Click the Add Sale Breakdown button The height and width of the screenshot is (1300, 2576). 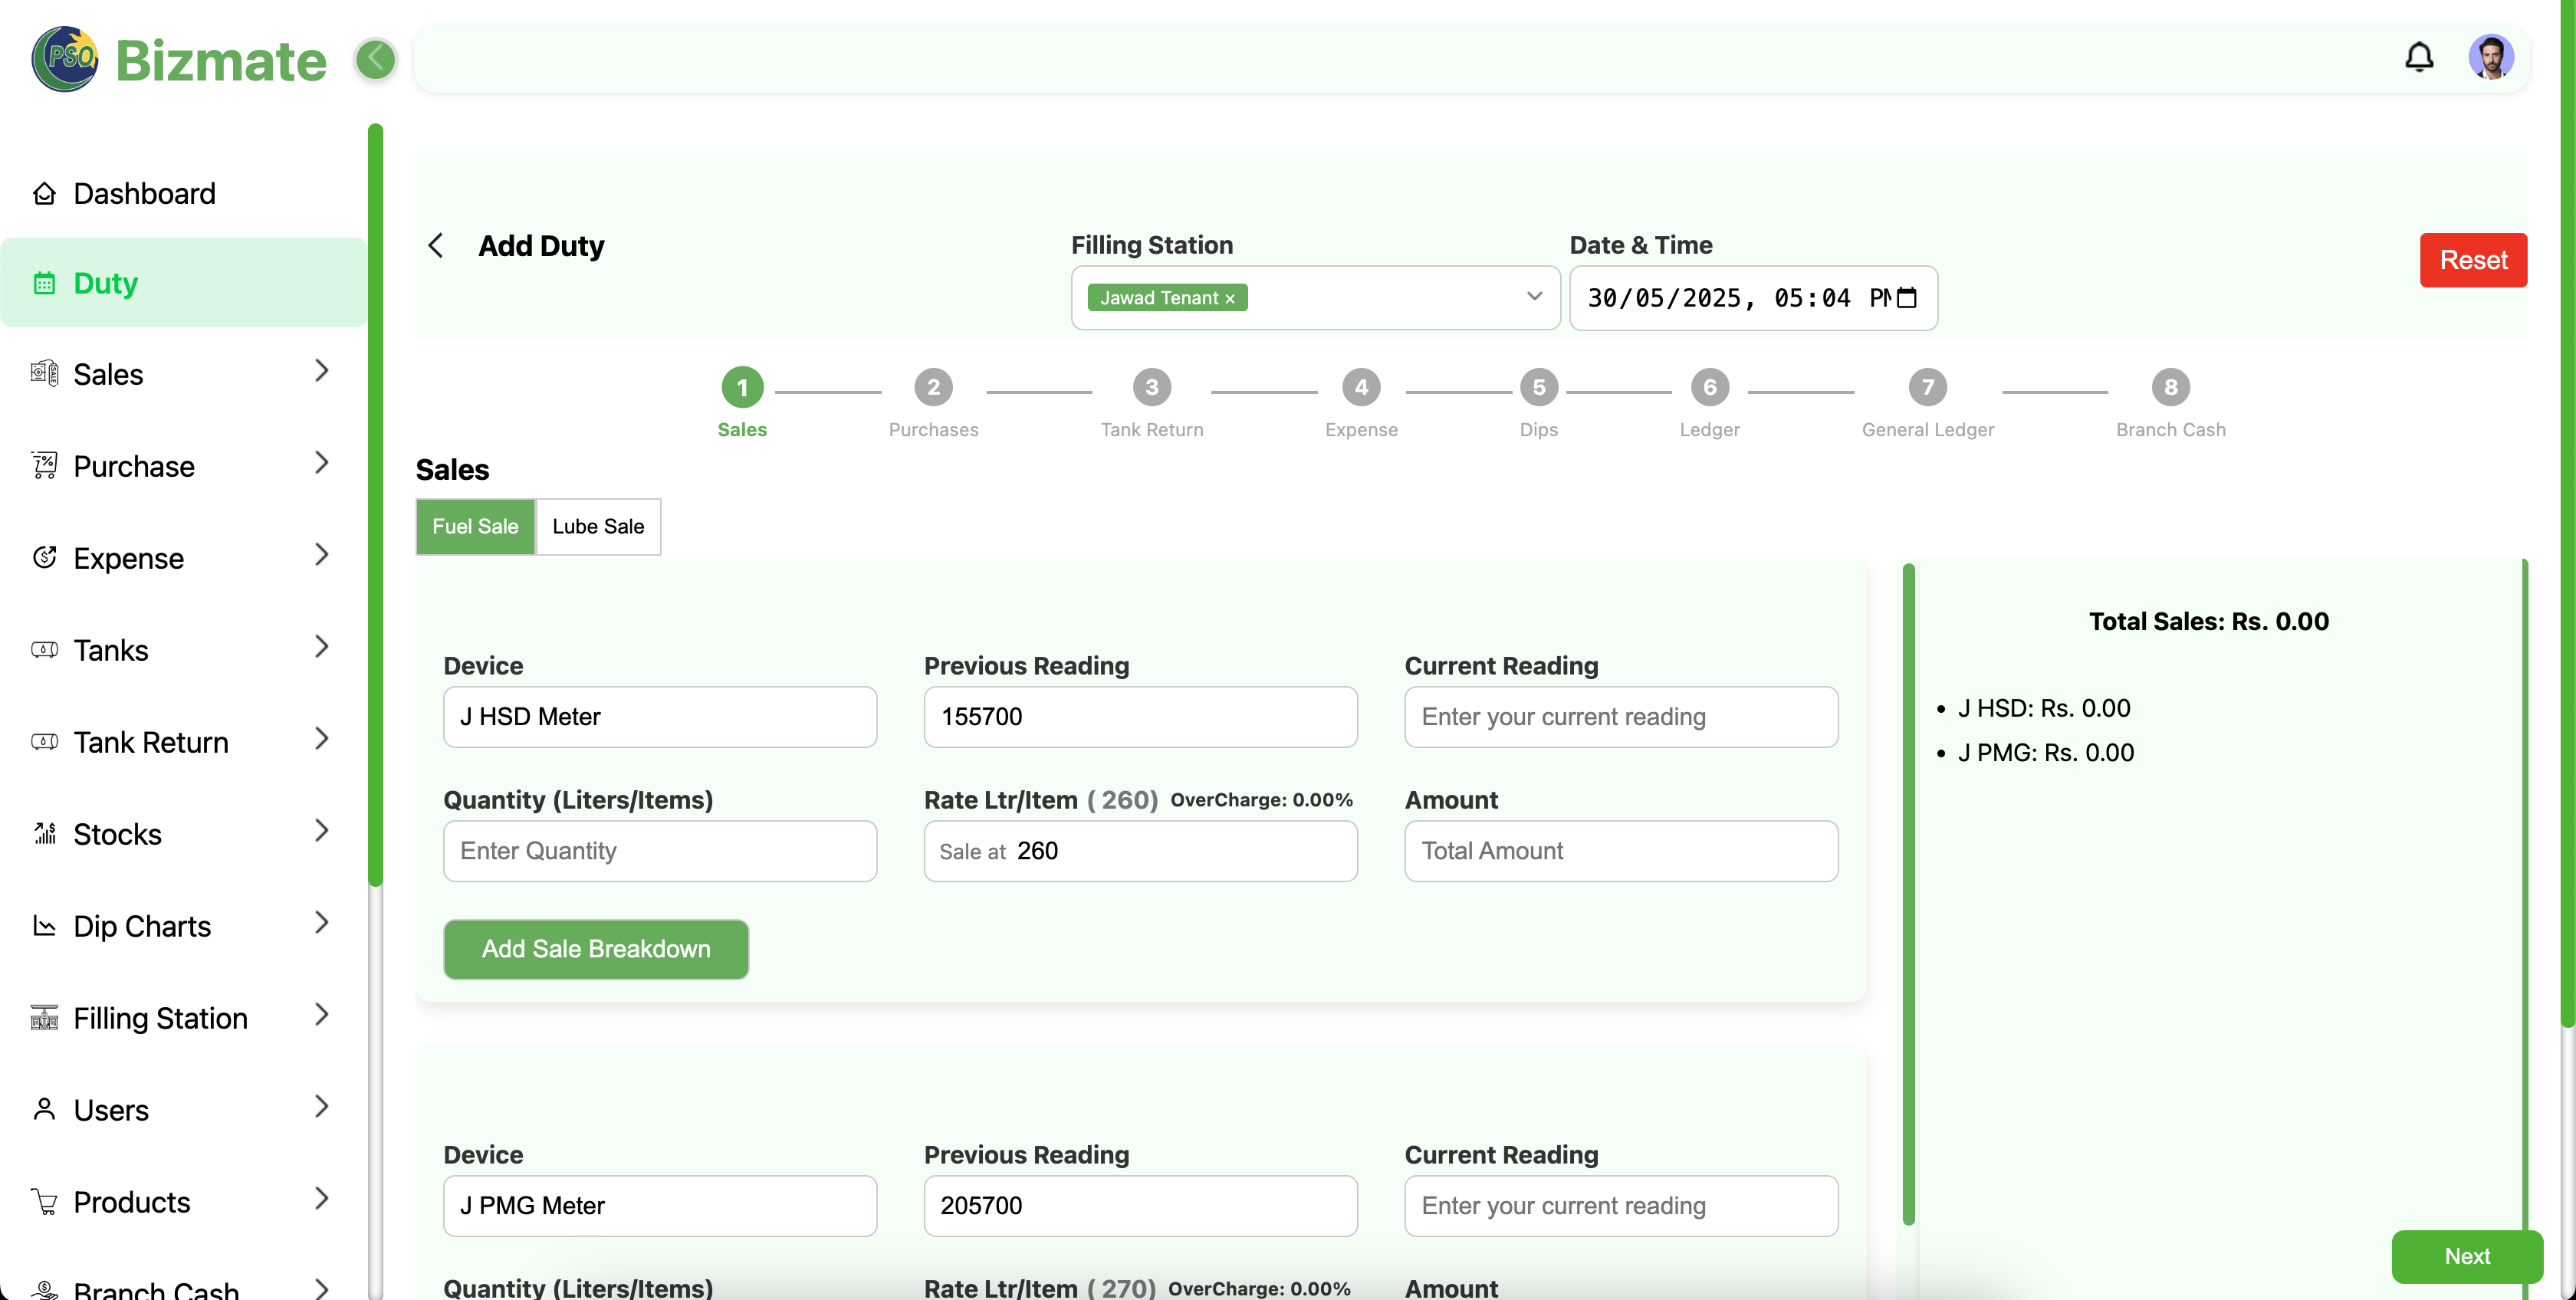[x=596, y=949]
